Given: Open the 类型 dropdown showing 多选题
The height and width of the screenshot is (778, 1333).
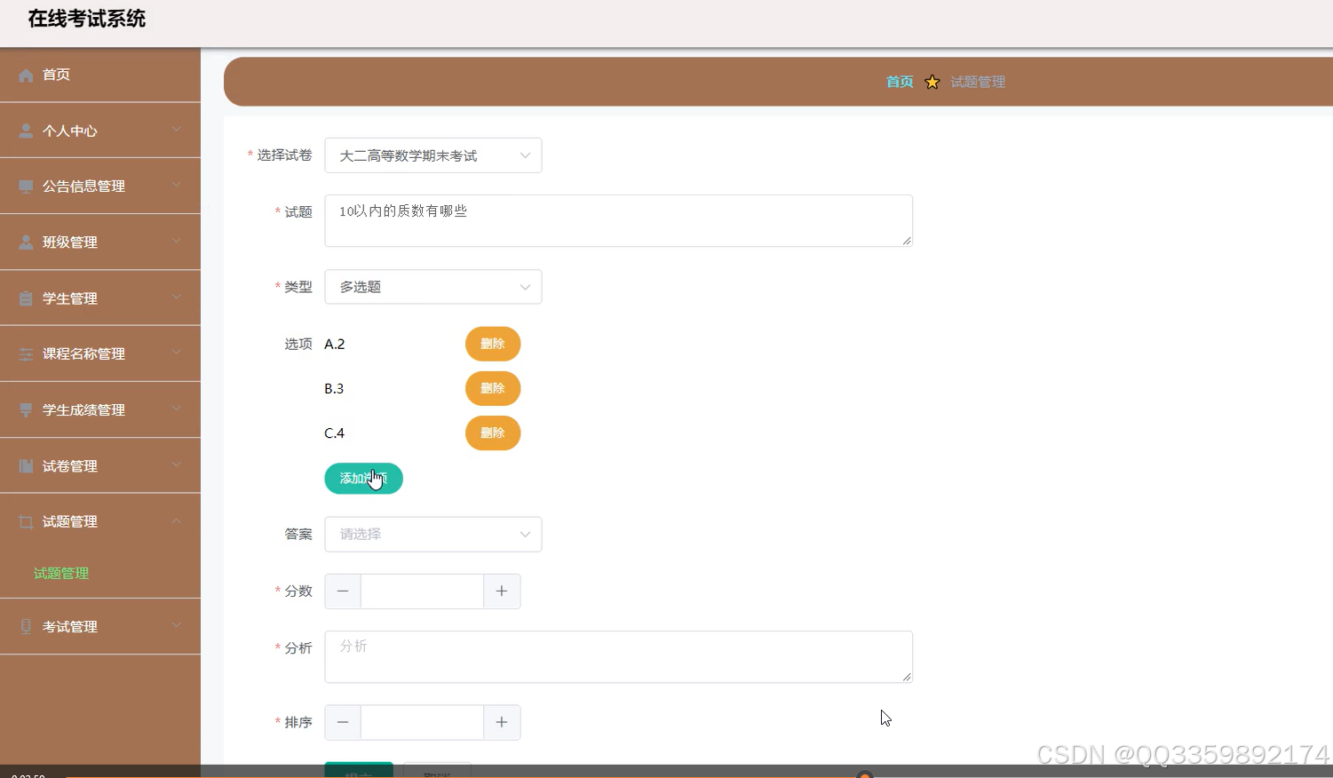Looking at the screenshot, I should tap(433, 287).
